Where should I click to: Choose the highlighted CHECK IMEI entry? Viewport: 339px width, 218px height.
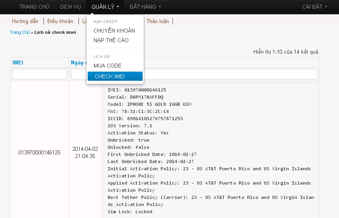tap(115, 76)
